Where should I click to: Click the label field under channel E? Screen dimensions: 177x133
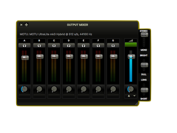coord(83,96)
